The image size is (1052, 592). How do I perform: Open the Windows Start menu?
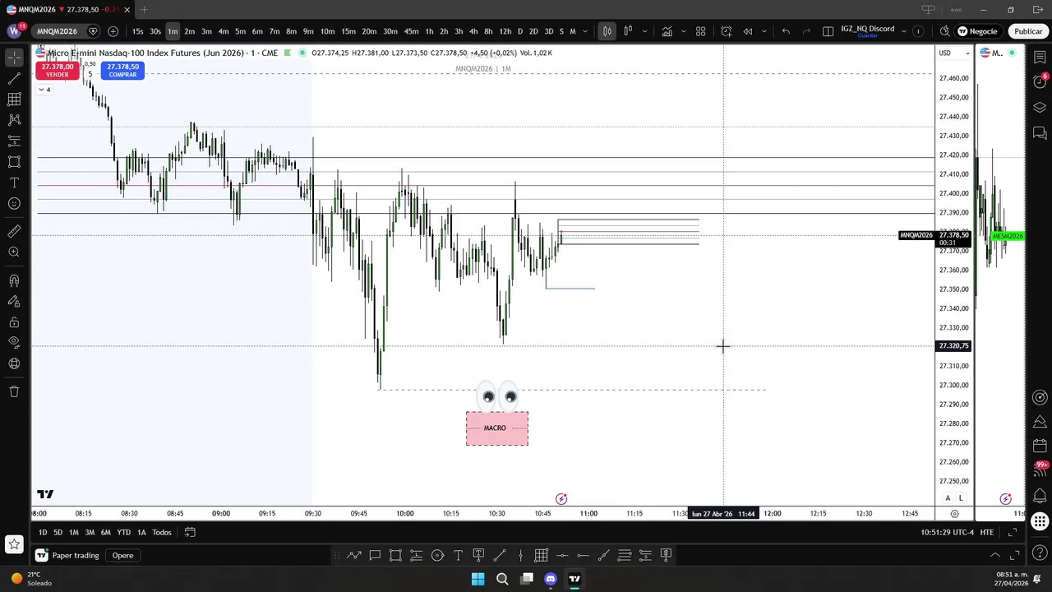[478, 579]
